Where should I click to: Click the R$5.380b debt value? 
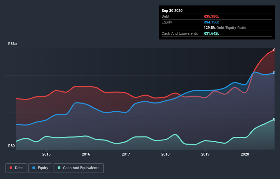[211, 17]
